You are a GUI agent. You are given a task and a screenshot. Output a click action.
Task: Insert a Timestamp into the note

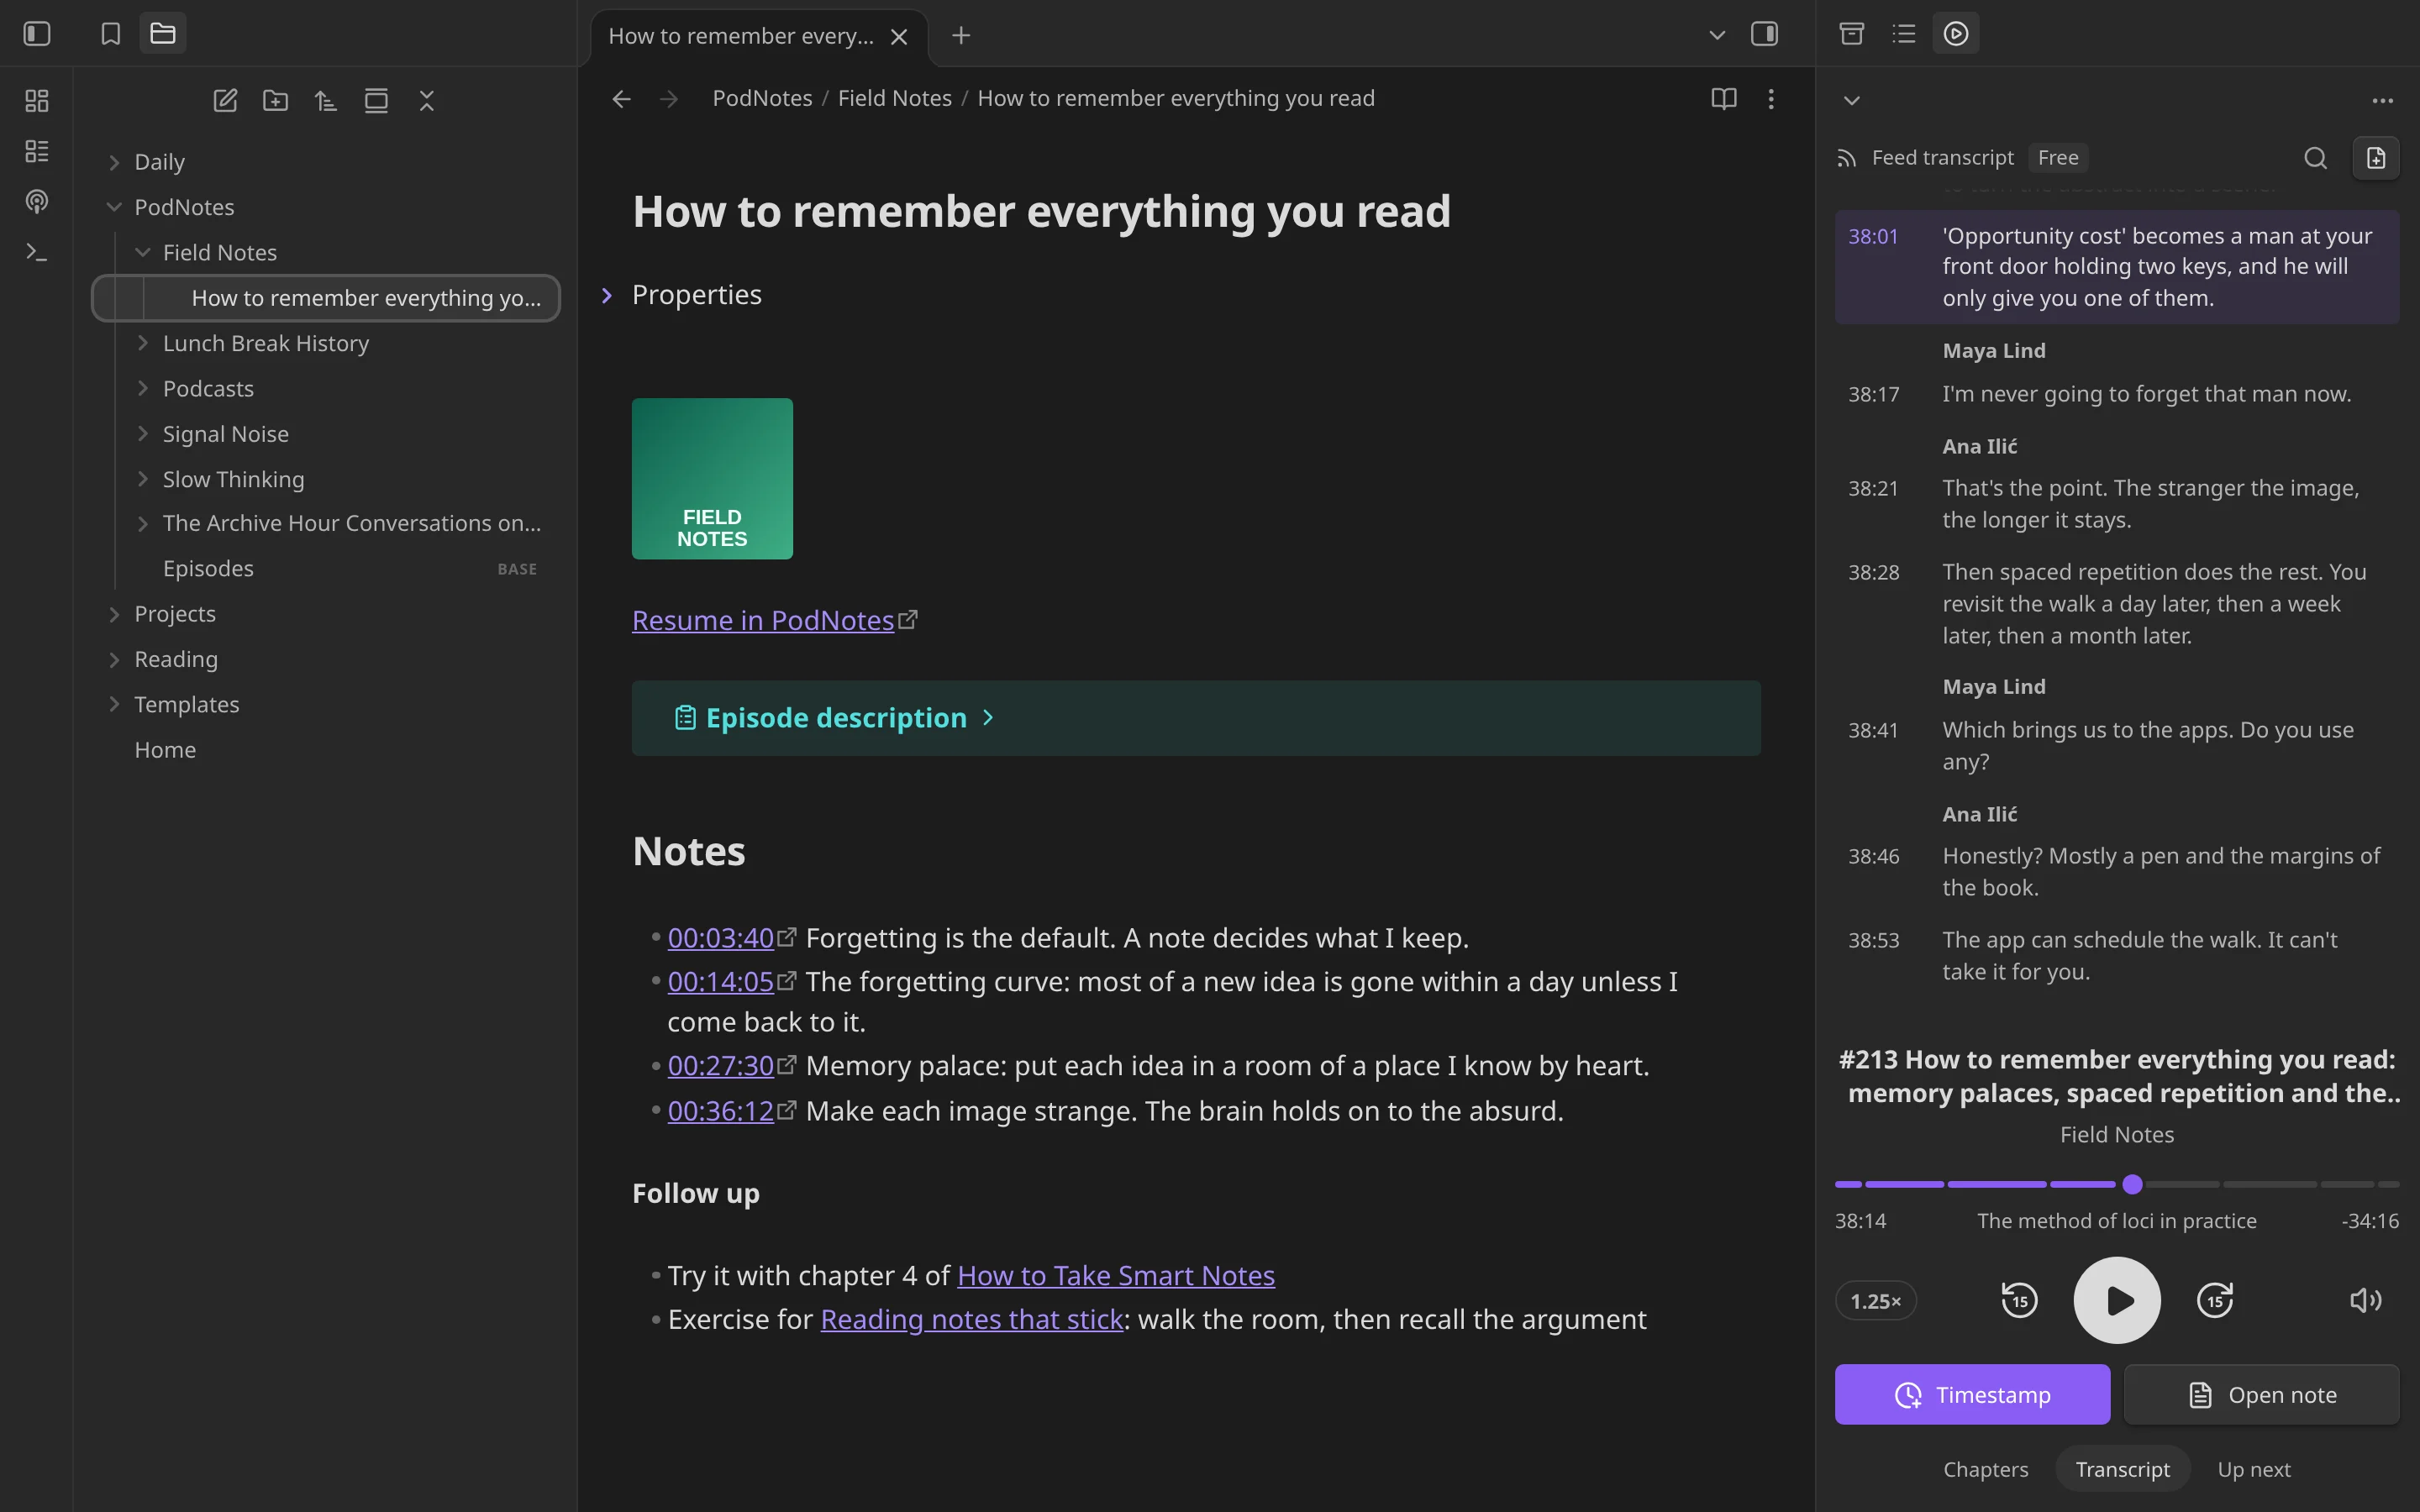pyautogui.click(x=1972, y=1395)
